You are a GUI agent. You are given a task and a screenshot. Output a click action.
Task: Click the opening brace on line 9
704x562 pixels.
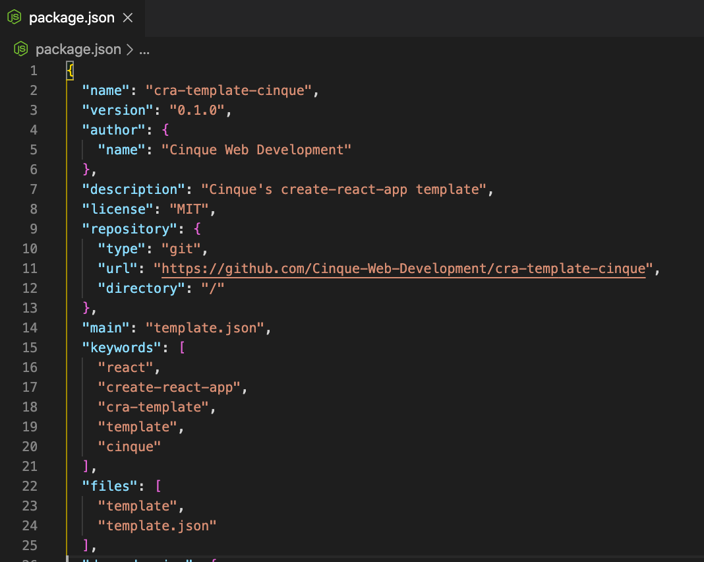pyautogui.click(x=197, y=229)
